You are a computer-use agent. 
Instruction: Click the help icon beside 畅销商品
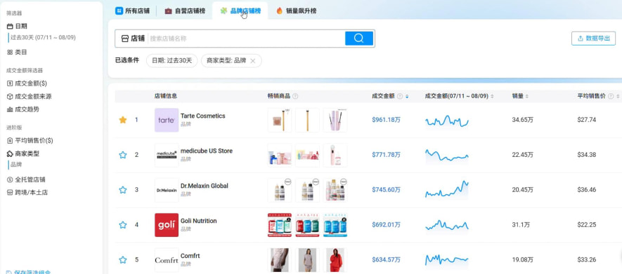point(295,96)
